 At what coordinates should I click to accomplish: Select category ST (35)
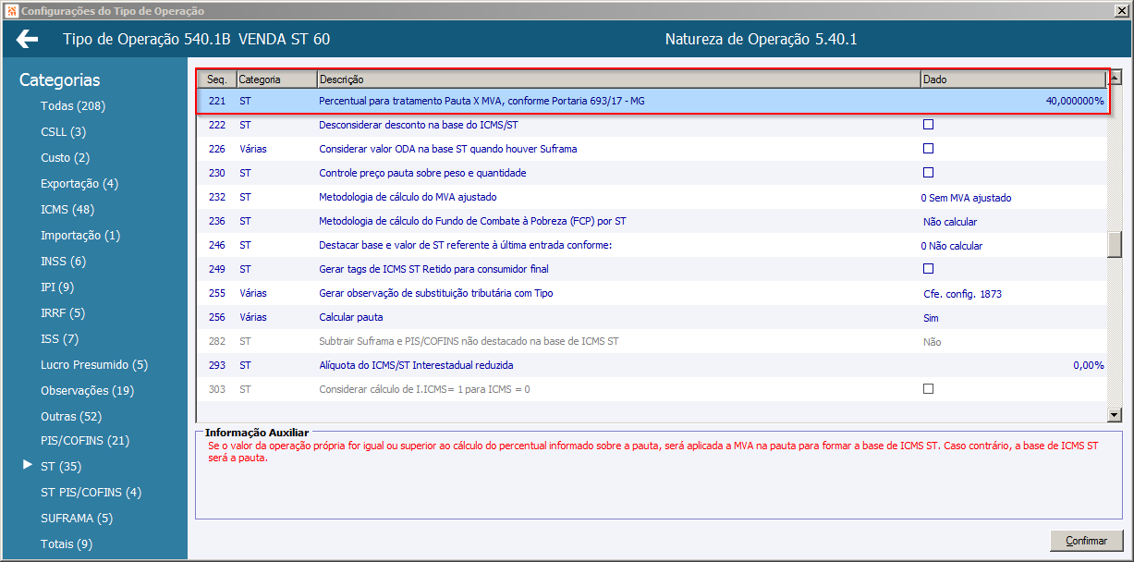(x=61, y=467)
